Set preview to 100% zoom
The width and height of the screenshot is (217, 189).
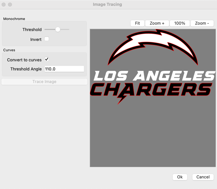click(x=180, y=23)
